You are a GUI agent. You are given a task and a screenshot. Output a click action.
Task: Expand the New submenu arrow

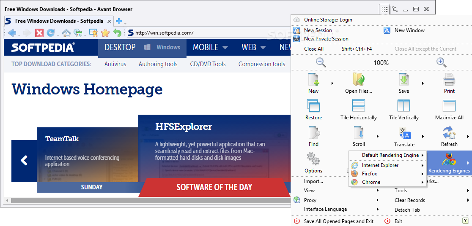pyautogui.click(x=332, y=83)
